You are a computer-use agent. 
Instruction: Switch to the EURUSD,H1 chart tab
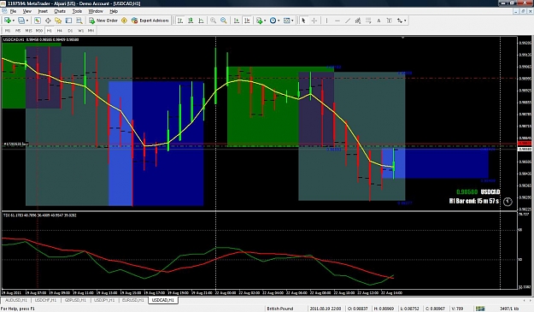coord(132,300)
